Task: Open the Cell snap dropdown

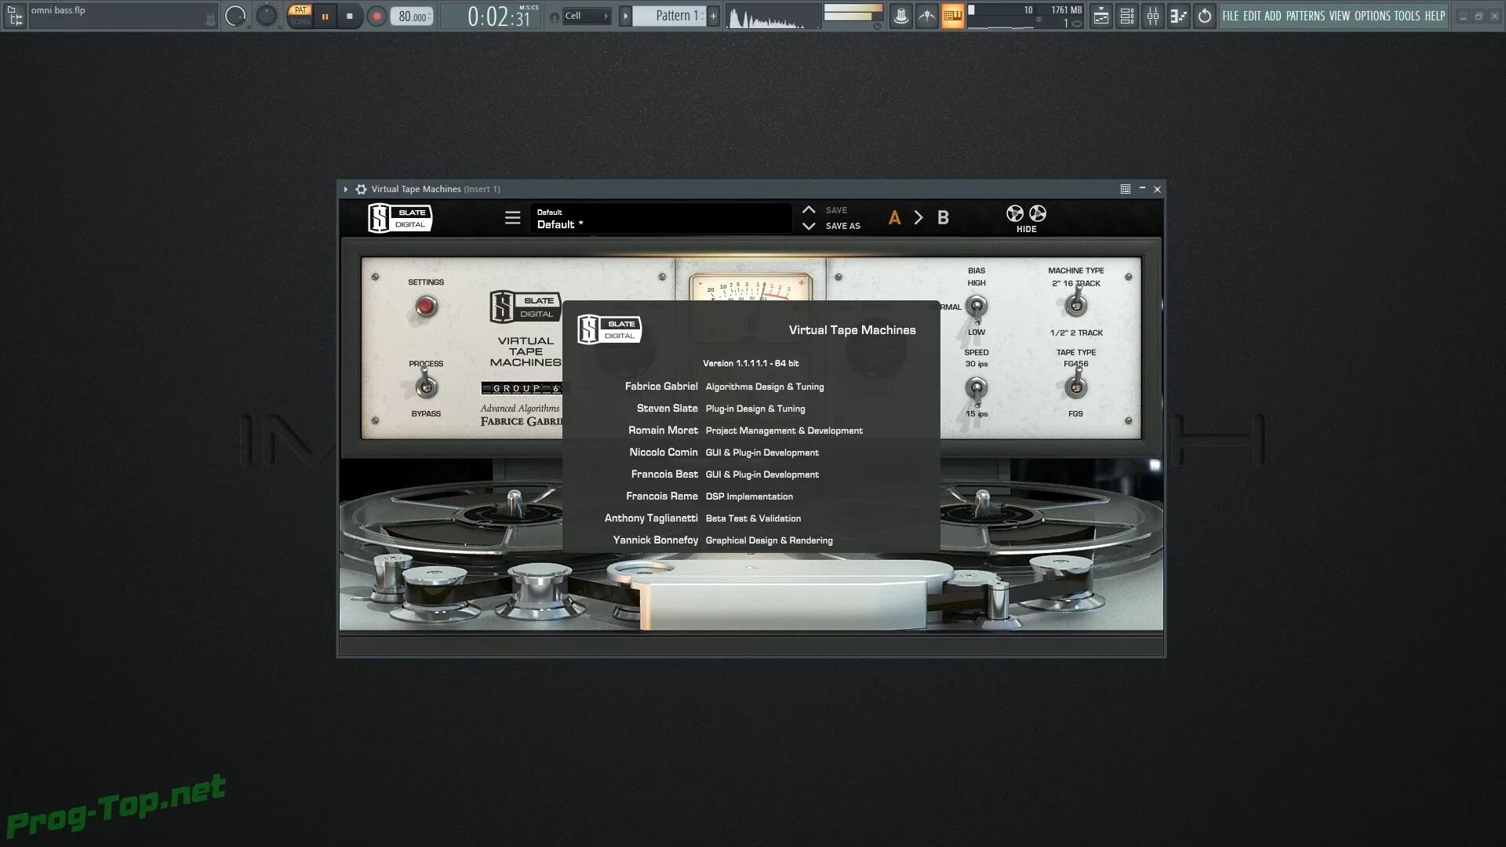Action: coord(587,16)
